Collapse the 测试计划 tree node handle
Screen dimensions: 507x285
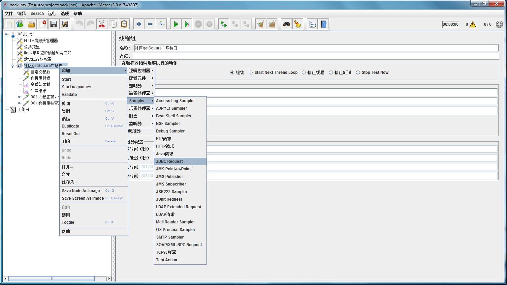point(6,34)
